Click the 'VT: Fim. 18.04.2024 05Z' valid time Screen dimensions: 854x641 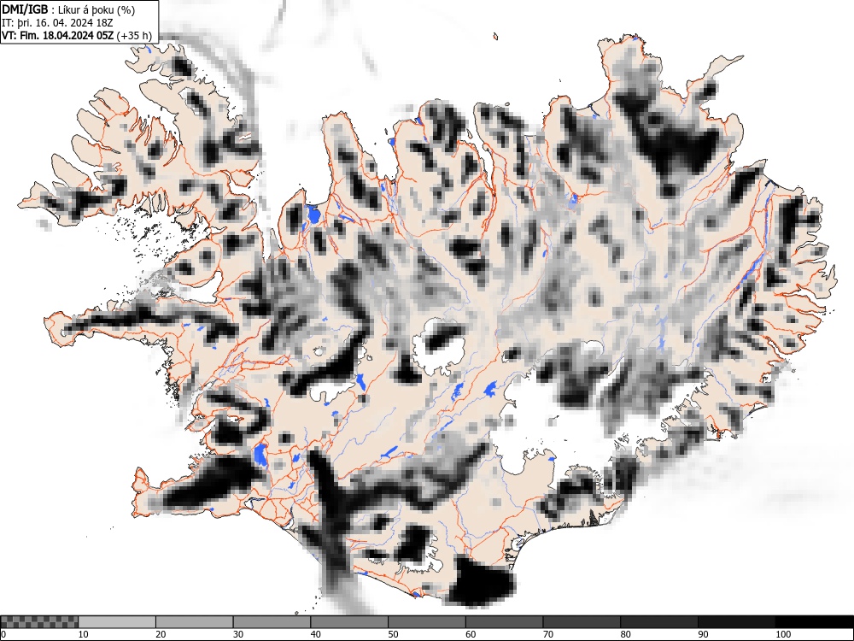click(x=58, y=35)
